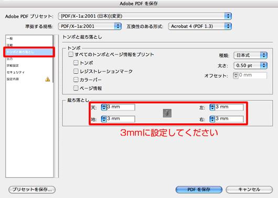Select 圧縮 in the category list
278x198 pixels.
[29, 45]
